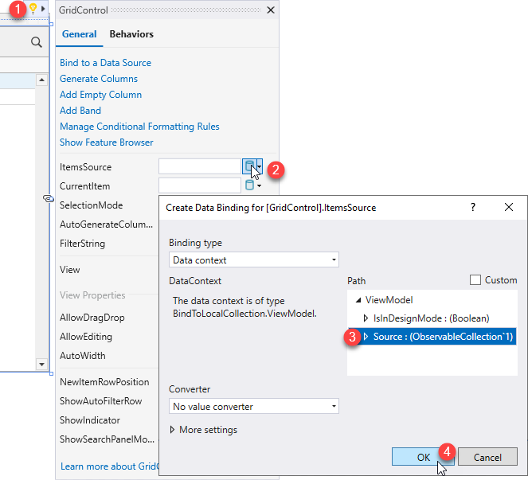Click the FilterString property label
528x480 pixels.
point(82,244)
